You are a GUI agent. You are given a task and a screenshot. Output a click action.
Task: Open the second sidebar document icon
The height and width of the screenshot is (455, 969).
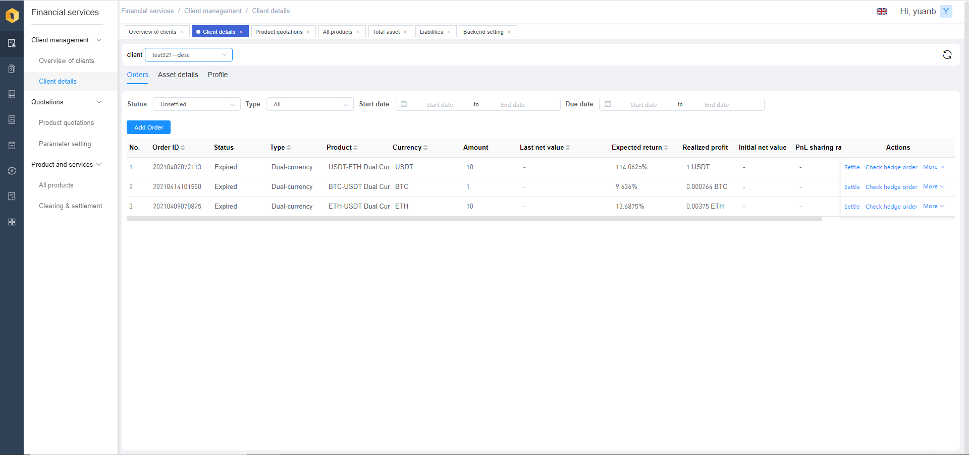point(12,69)
